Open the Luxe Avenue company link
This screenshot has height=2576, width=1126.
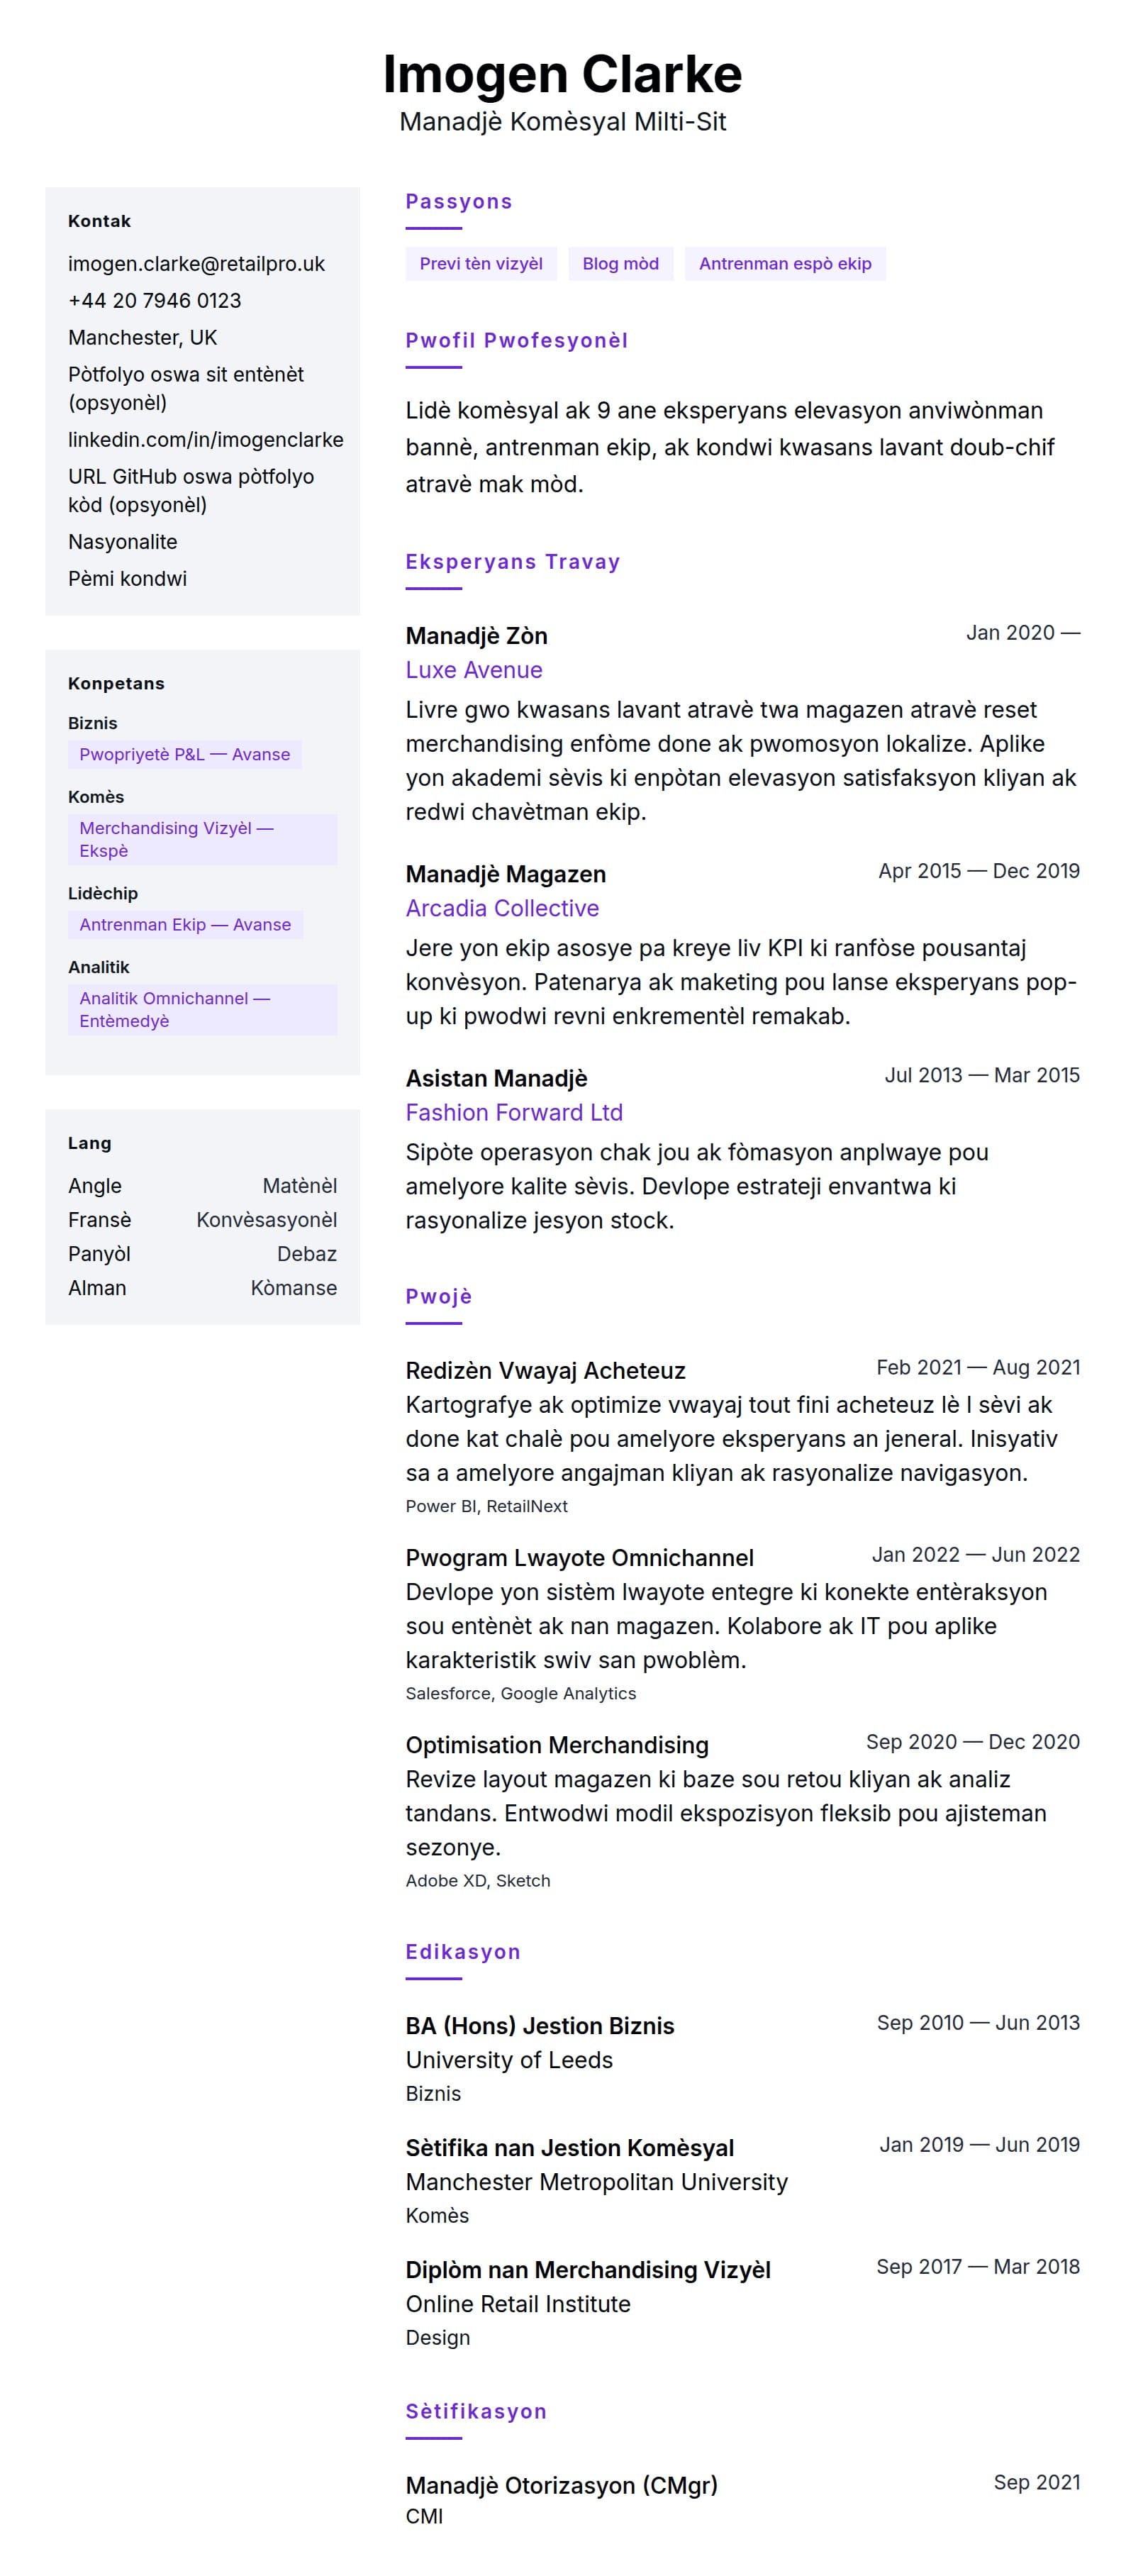(x=474, y=670)
